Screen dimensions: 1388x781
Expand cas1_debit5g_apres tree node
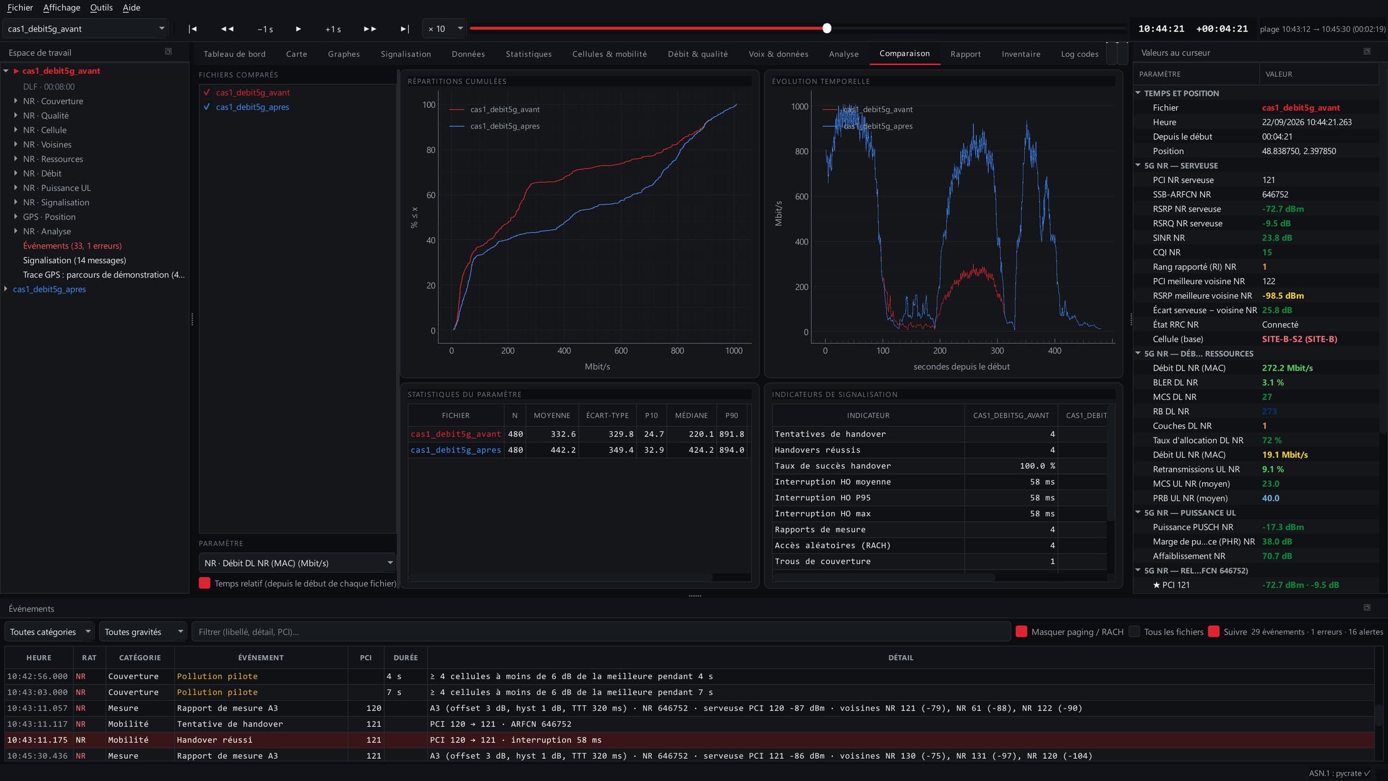pyautogui.click(x=6, y=289)
